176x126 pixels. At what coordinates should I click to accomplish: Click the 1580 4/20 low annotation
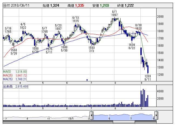click(x=35, y=50)
